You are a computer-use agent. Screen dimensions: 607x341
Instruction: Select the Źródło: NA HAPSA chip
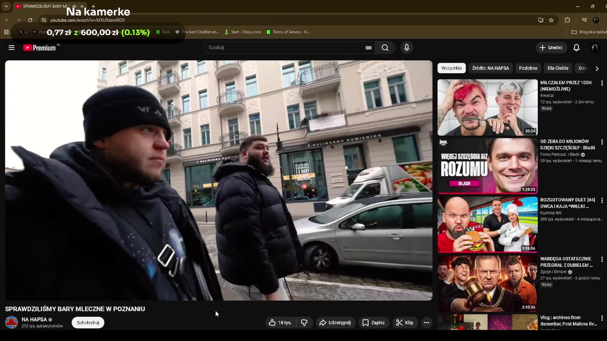coord(490,68)
